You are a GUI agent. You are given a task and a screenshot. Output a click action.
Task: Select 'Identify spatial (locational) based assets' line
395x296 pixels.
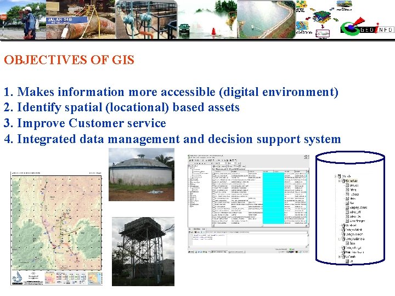tap(121, 107)
